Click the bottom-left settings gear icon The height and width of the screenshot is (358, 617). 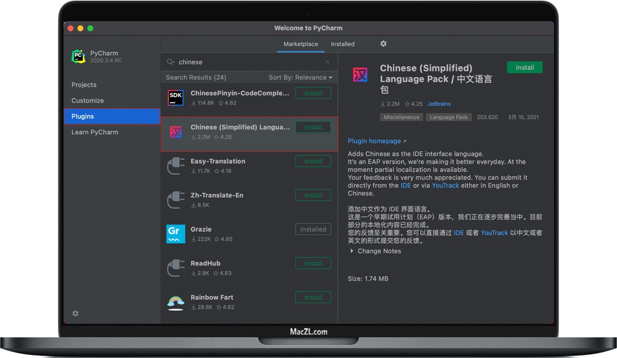76,313
